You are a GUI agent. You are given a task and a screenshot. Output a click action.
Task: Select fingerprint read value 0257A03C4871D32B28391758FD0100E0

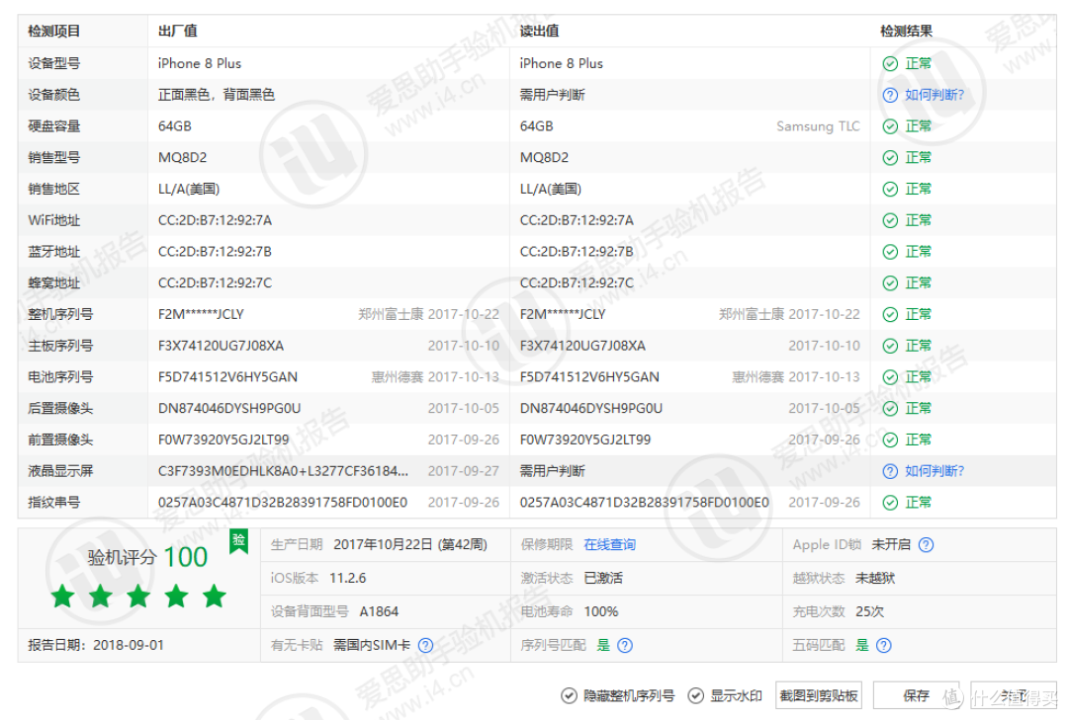tap(645, 503)
